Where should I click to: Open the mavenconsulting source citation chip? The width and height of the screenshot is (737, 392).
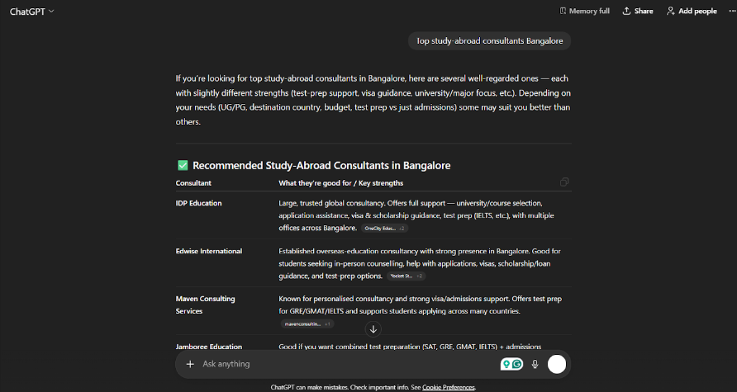[308, 324]
